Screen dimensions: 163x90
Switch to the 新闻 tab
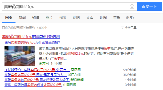pos(22,18)
